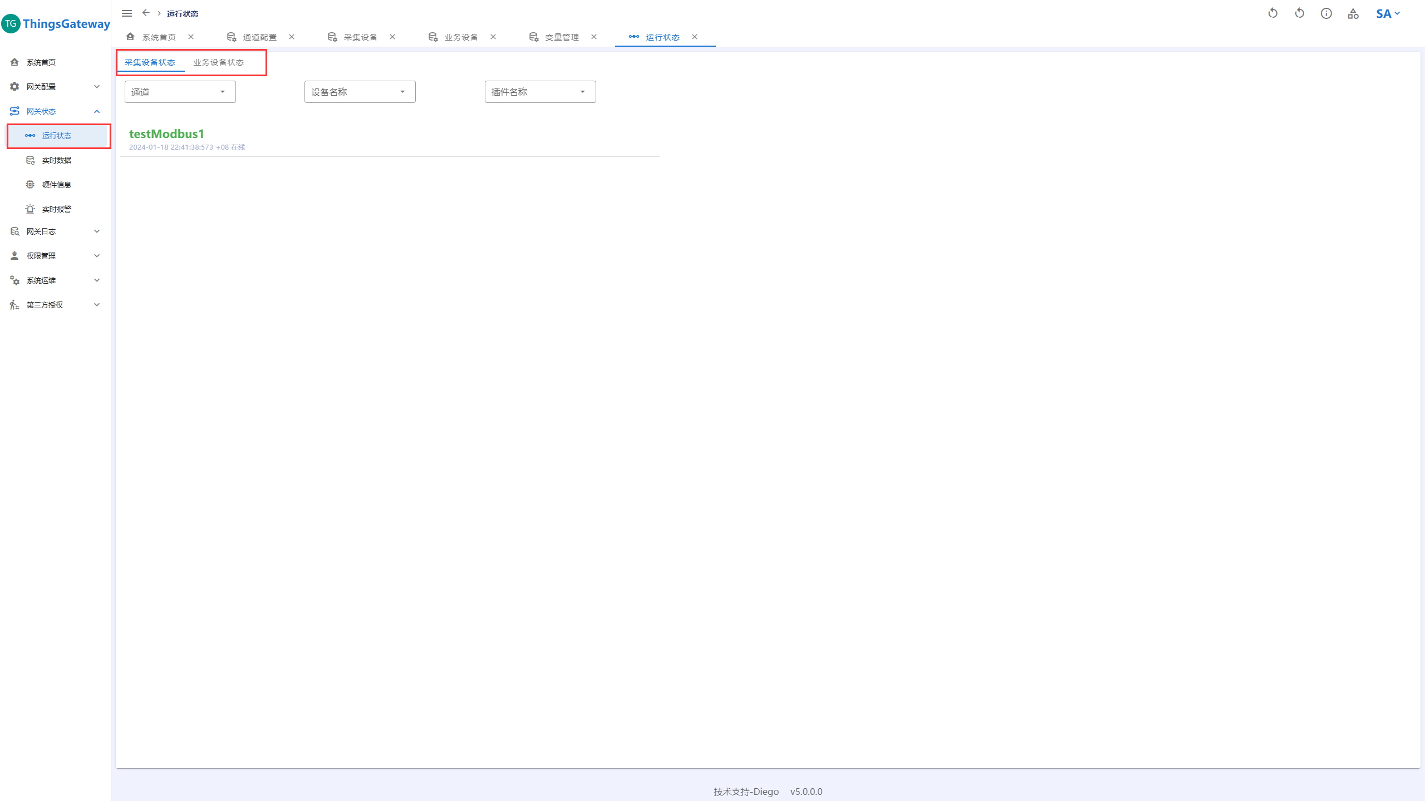
Task: Open the 设备名称 dropdown filter
Action: (360, 92)
